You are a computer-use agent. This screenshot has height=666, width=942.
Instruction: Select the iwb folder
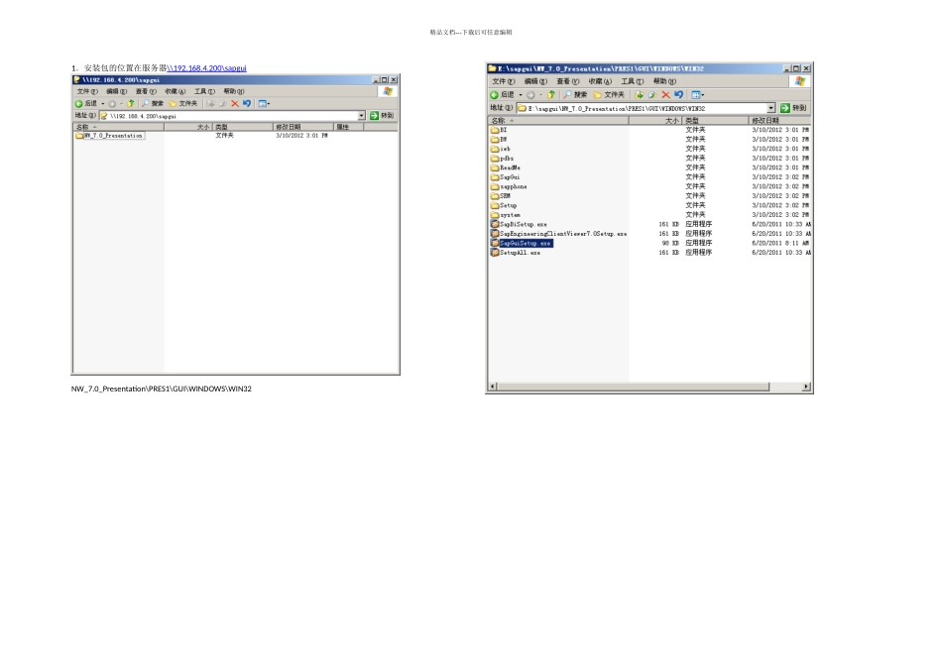[x=501, y=149]
